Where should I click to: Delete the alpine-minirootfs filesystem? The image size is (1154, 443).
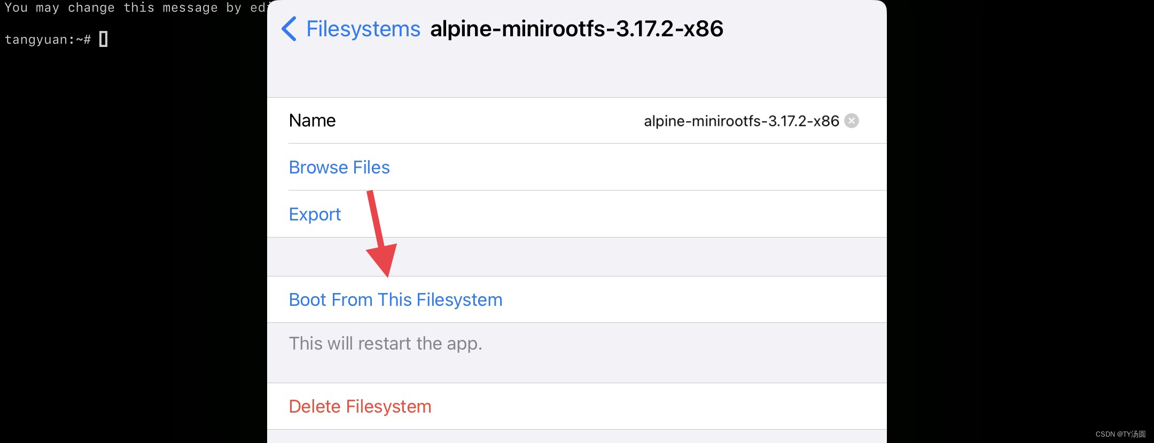coord(360,406)
